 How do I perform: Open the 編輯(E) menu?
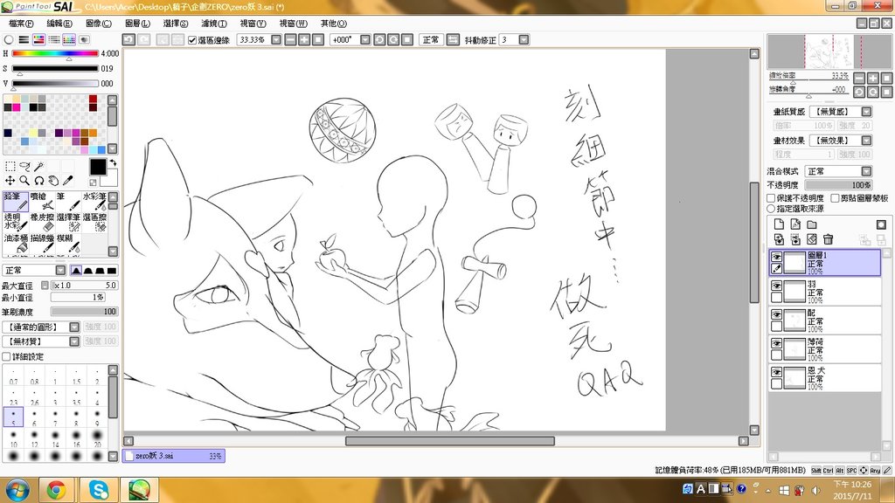point(59,24)
